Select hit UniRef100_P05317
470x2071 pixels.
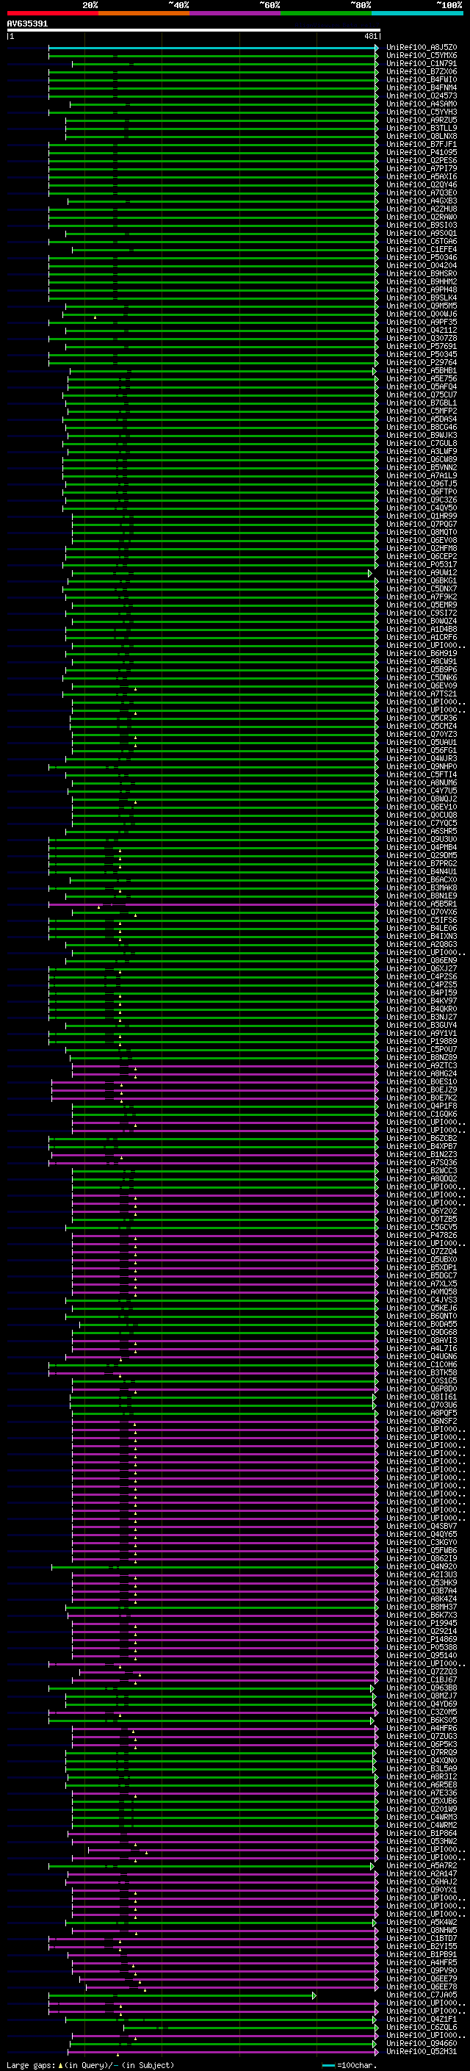click(x=422, y=564)
